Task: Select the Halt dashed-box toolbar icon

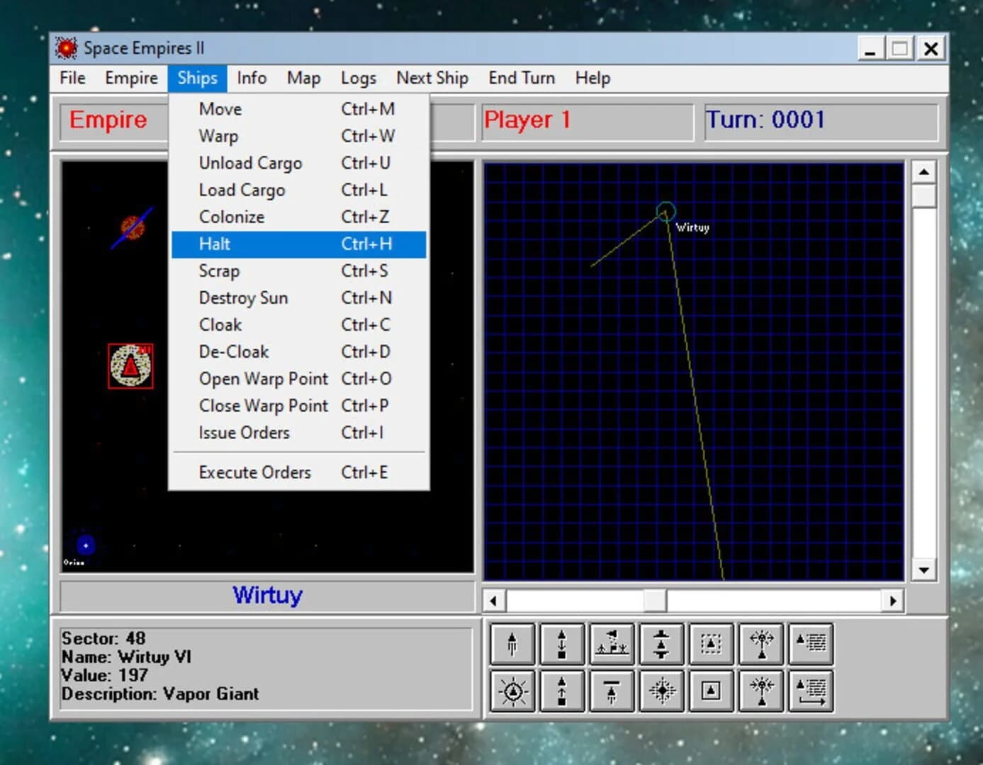Action: coord(711,643)
